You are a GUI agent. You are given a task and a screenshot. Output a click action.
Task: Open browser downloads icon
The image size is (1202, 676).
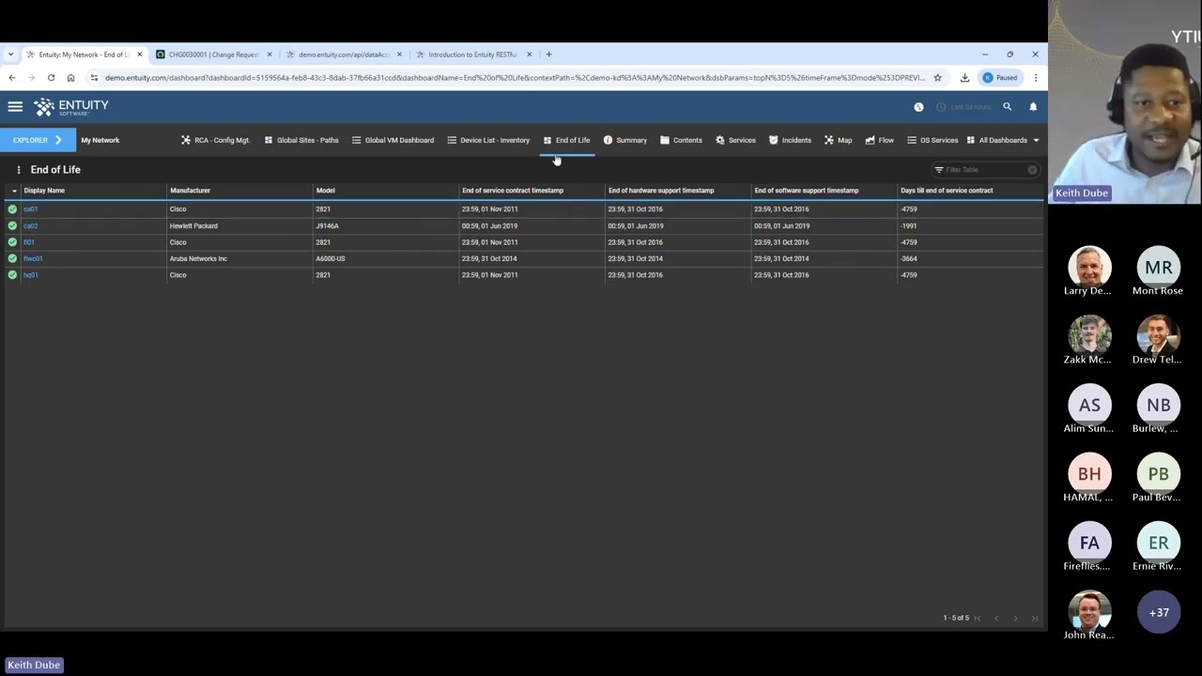[x=964, y=78]
